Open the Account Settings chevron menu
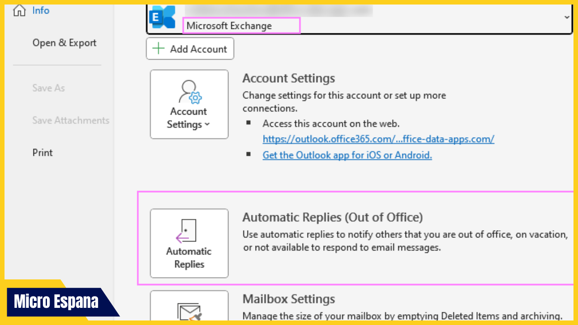The image size is (578, 325). click(x=207, y=125)
